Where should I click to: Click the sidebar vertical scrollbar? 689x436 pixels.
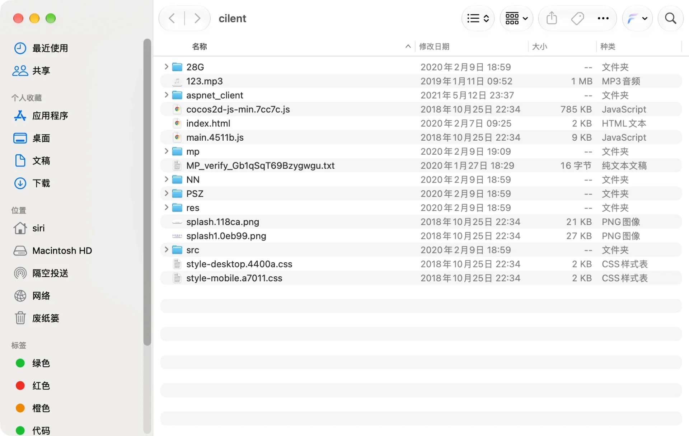point(147,192)
